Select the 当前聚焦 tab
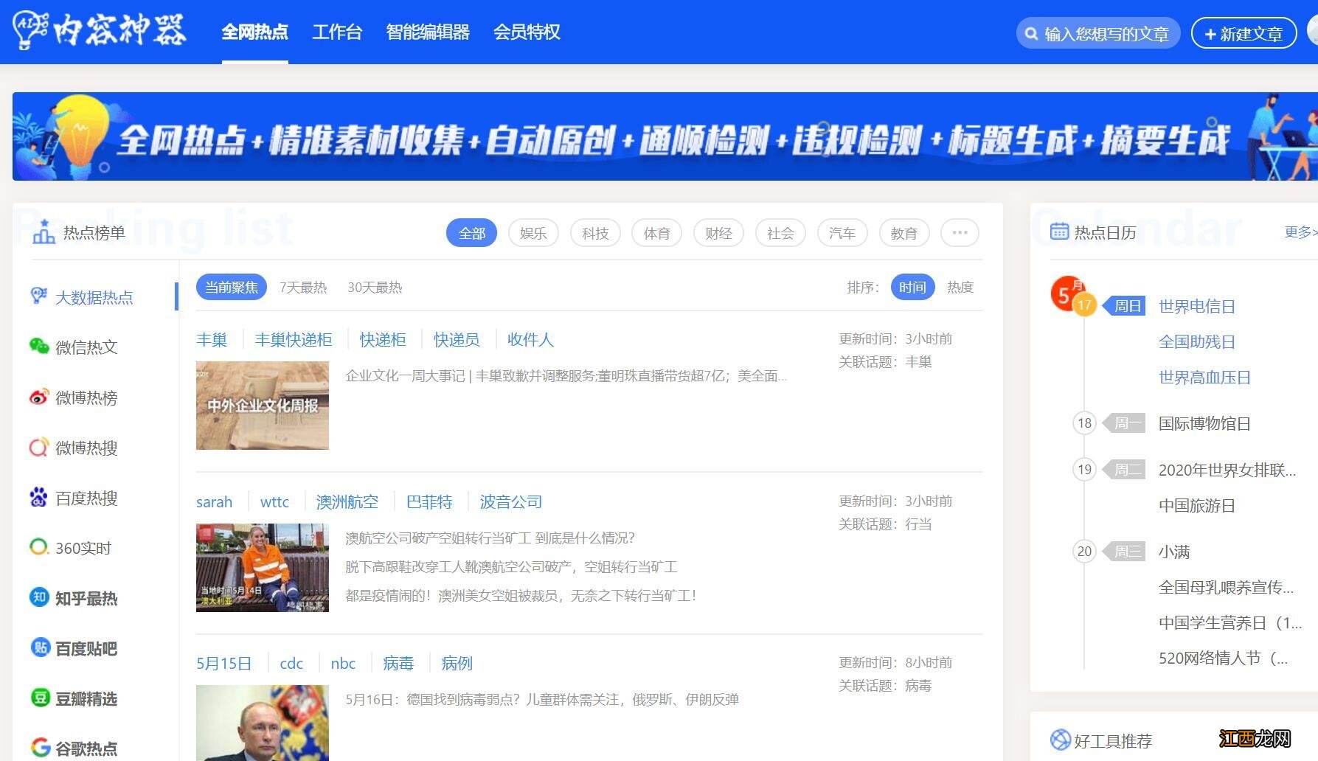Screen dimensions: 1318x761 231,287
